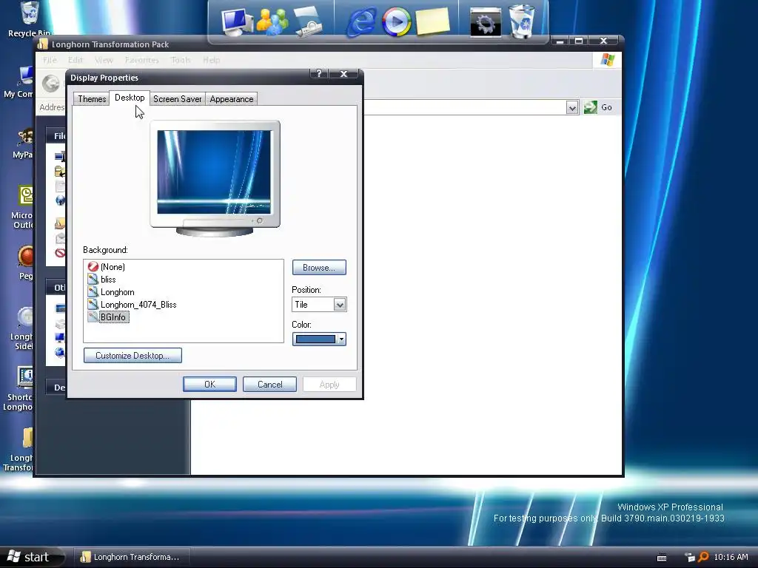This screenshot has width=758, height=568.
Task: Open the Color picker dropdown arrow
Action: [x=341, y=339]
